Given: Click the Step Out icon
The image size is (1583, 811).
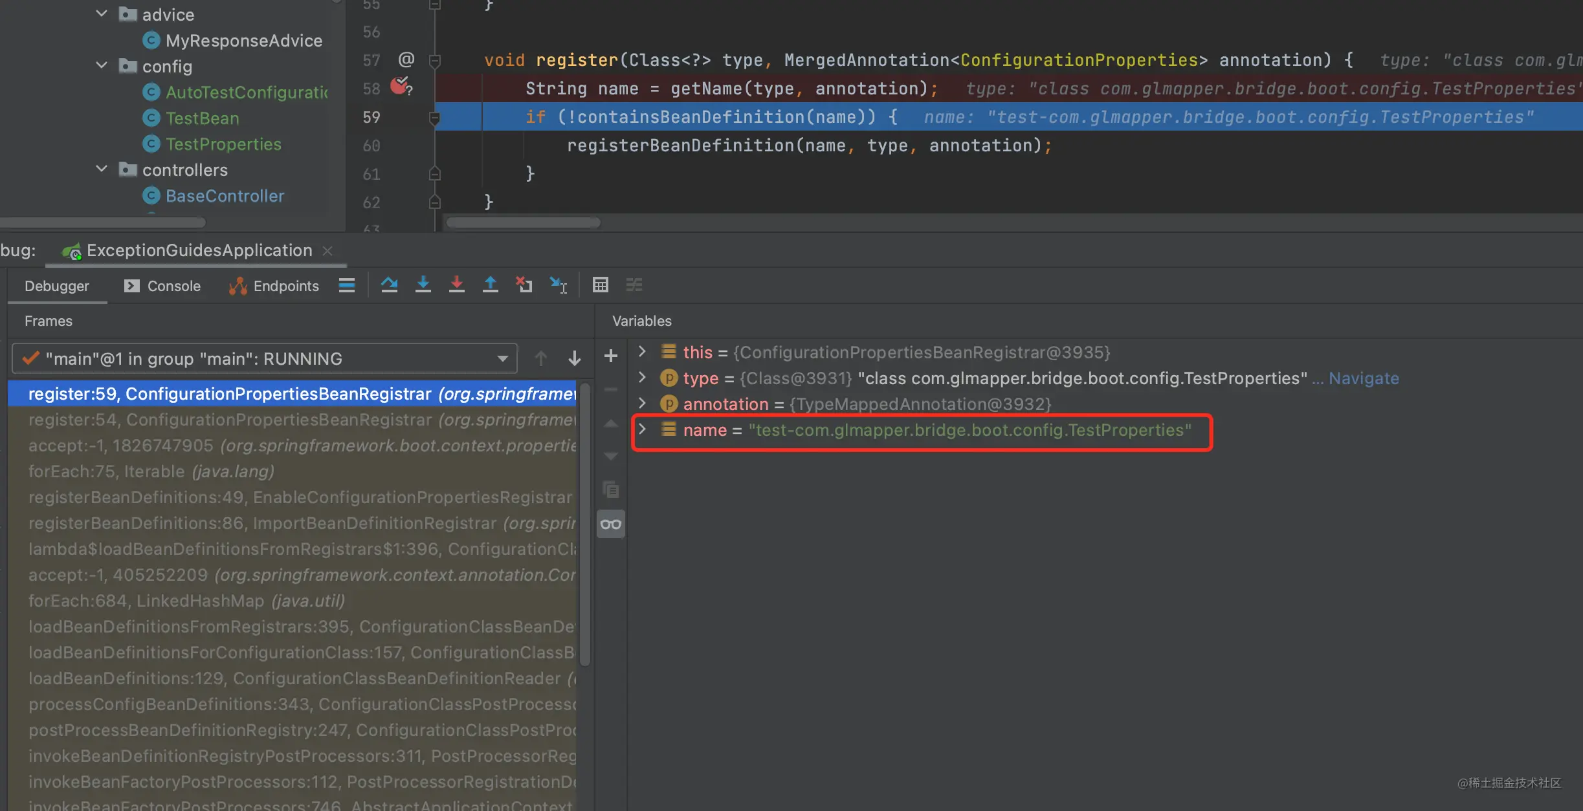Looking at the screenshot, I should [491, 285].
